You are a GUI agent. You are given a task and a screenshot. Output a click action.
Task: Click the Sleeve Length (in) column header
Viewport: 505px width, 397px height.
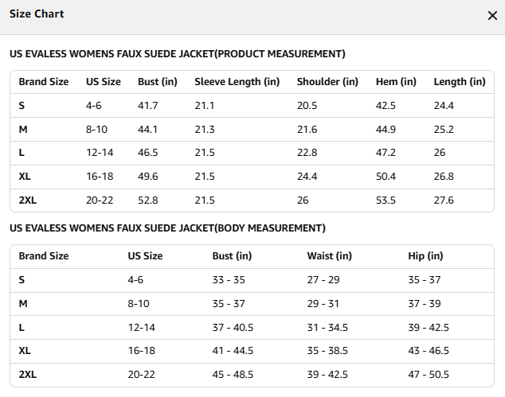237,82
